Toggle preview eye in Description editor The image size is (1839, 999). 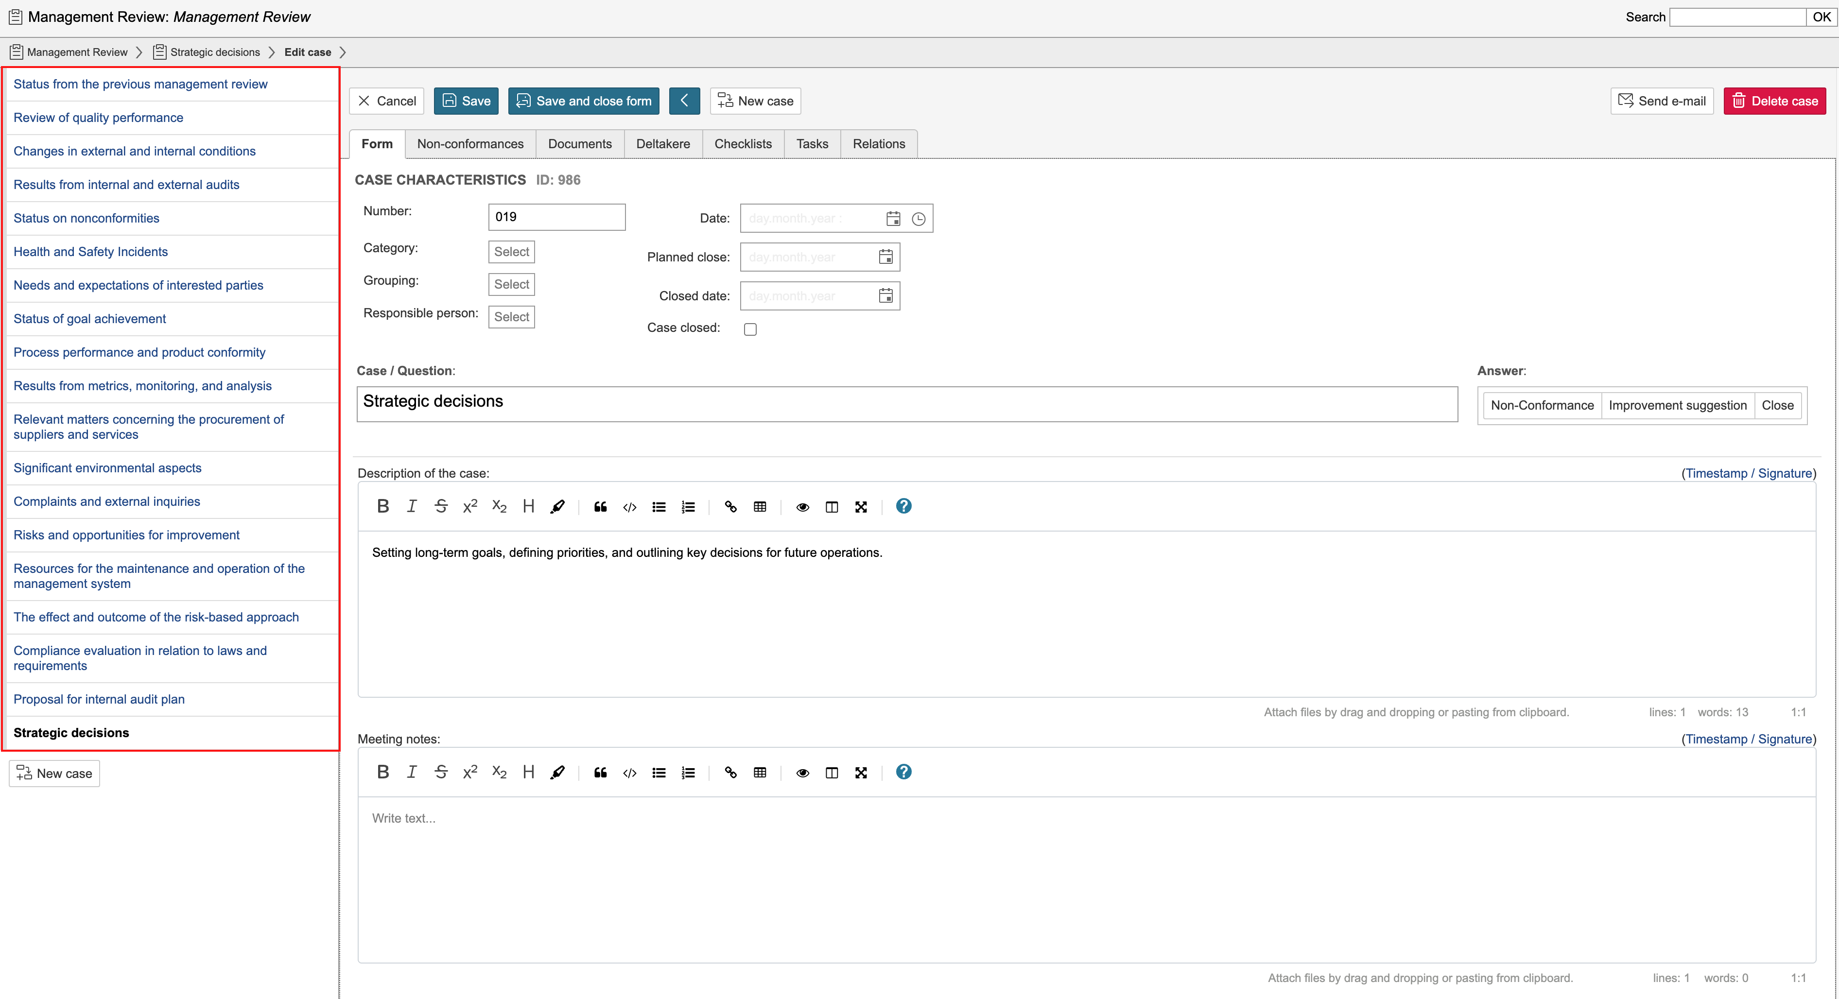[802, 507]
